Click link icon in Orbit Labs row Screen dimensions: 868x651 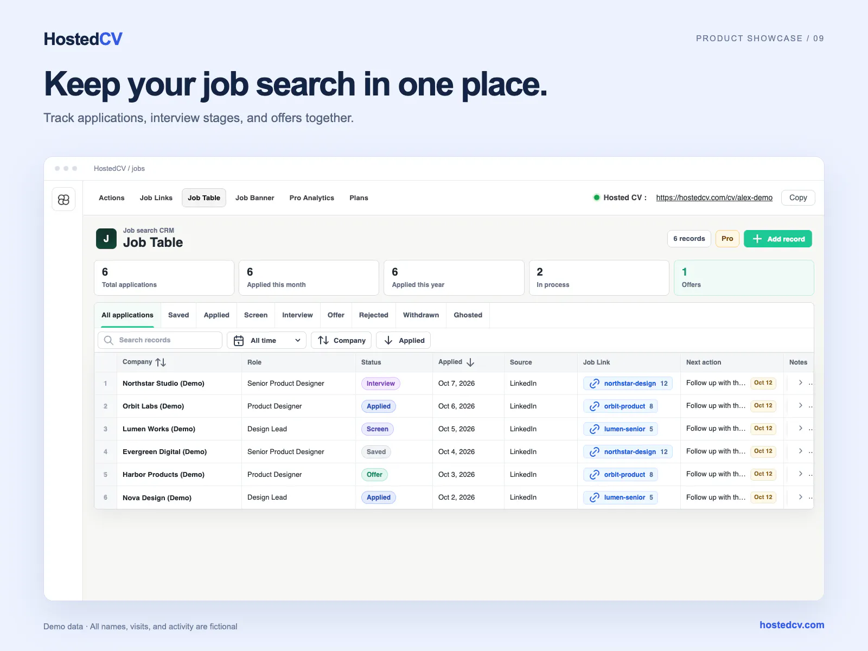[595, 406]
